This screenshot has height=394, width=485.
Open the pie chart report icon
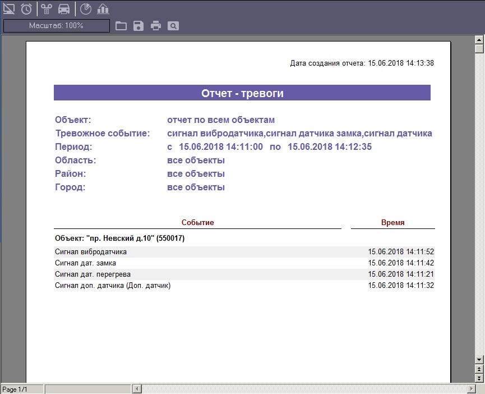tap(85, 8)
